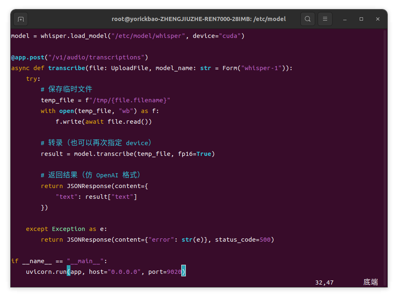The image size is (398, 299).
Task: Click the with open(temp_file line
Action: (x=100, y=111)
